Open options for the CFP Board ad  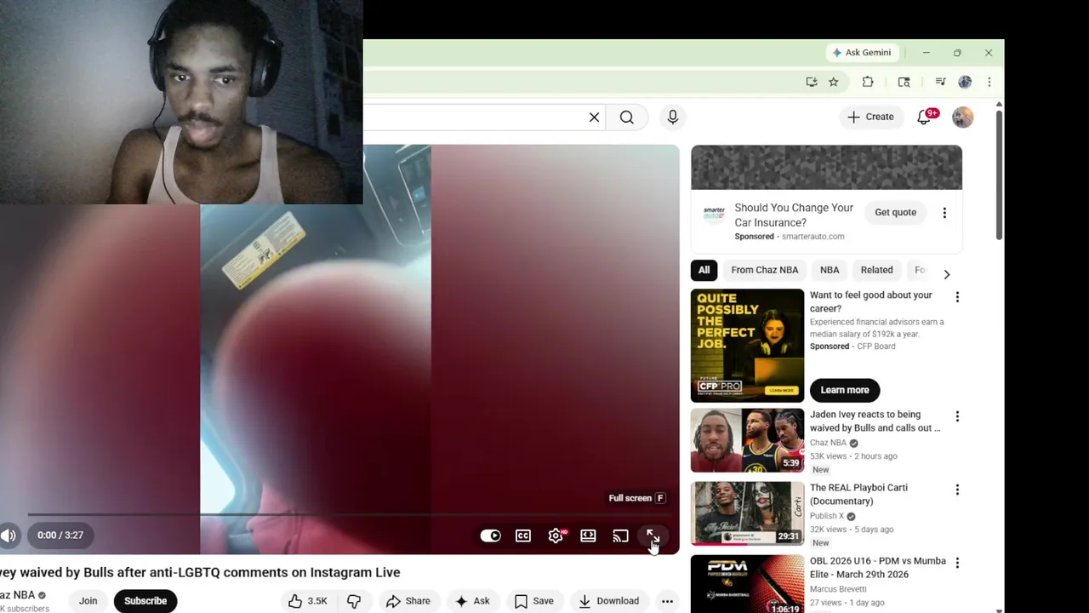tap(957, 297)
